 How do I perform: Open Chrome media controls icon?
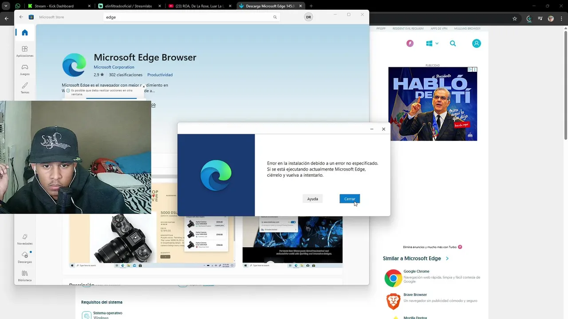tap(540, 19)
